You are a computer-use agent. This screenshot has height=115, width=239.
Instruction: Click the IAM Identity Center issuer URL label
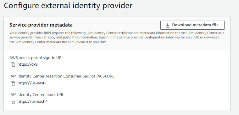pyautogui.click(x=37, y=95)
